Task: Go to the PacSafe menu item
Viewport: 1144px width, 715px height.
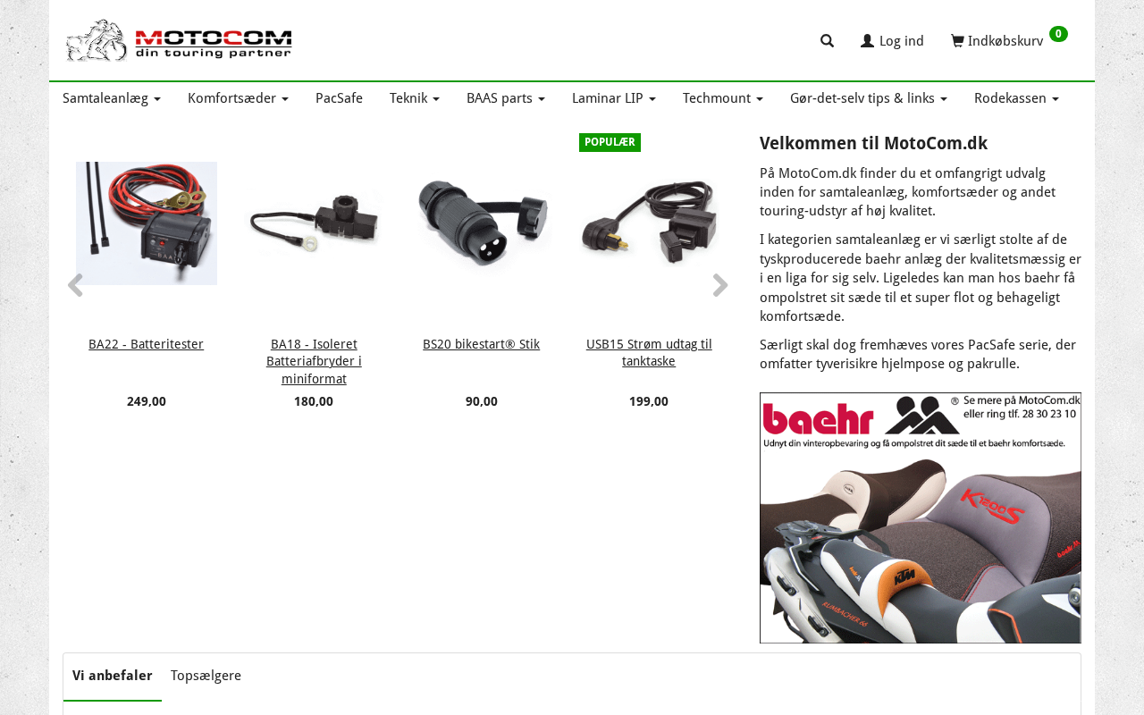Action: pyautogui.click(x=339, y=98)
